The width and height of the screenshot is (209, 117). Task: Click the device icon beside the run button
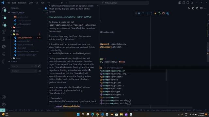(193, 8)
